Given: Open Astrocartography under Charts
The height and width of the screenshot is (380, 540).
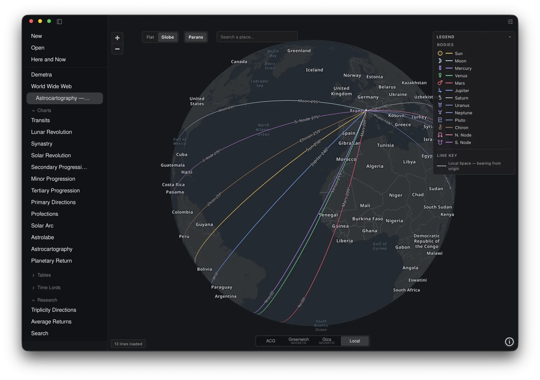Looking at the screenshot, I should tap(52, 249).
